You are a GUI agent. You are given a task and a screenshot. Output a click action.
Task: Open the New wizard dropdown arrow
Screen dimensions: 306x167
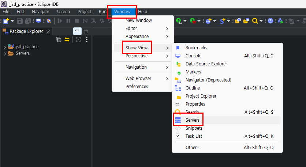(12, 21)
